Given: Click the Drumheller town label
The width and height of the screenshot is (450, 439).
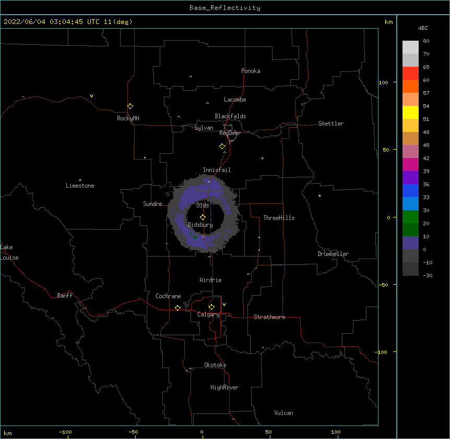Looking at the screenshot, I should (333, 254).
